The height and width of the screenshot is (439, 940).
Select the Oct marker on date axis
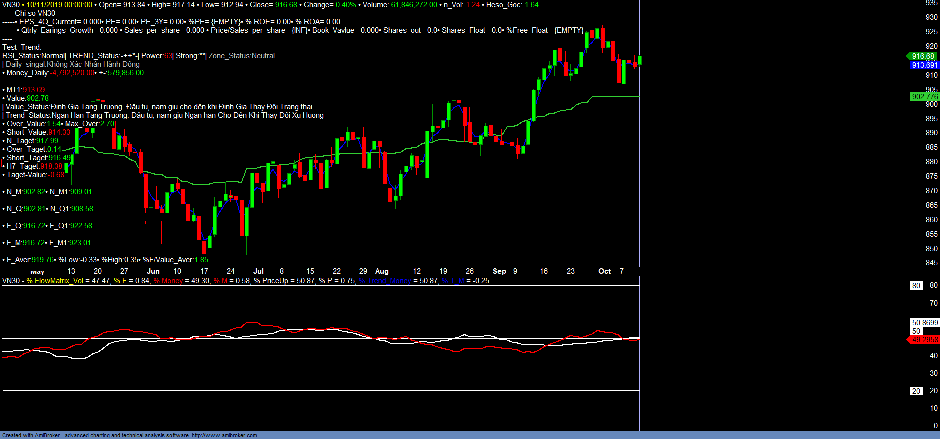point(604,271)
